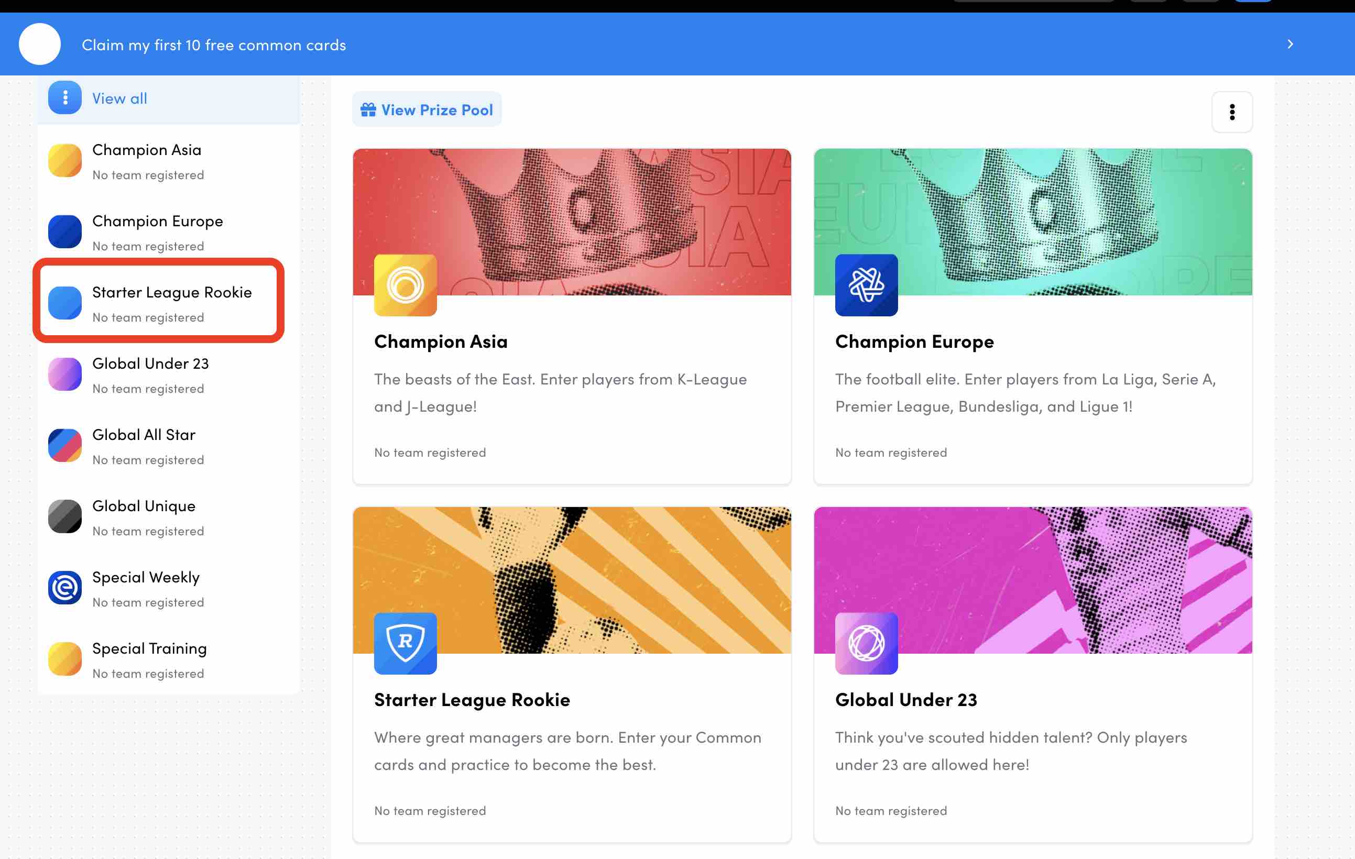Image resolution: width=1355 pixels, height=859 pixels.
Task: Open the three-dot options menu
Action: tap(1232, 112)
